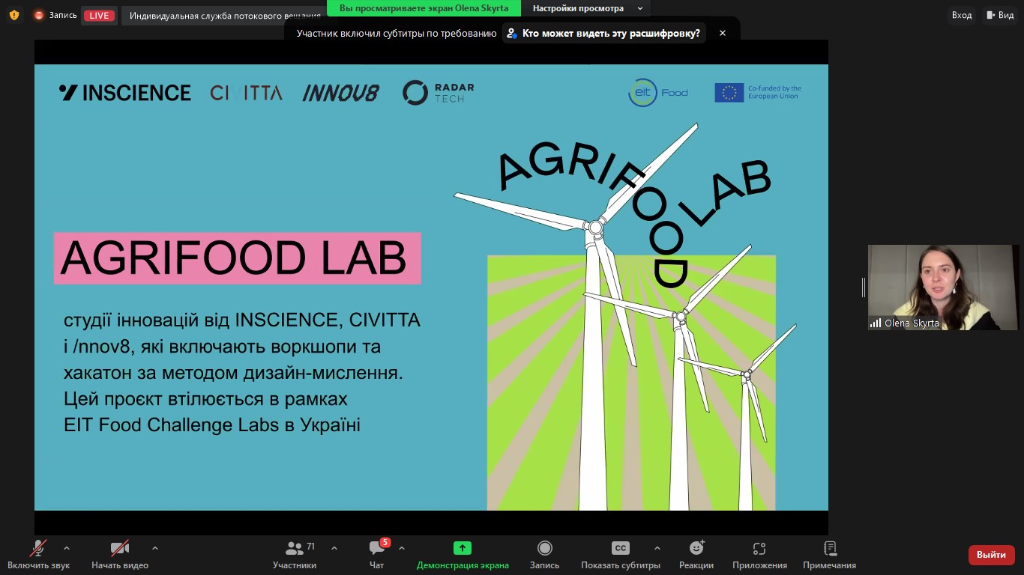Click the yellow encryption shield icon
Viewport: 1024px width, 575px height.
coord(14,15)
